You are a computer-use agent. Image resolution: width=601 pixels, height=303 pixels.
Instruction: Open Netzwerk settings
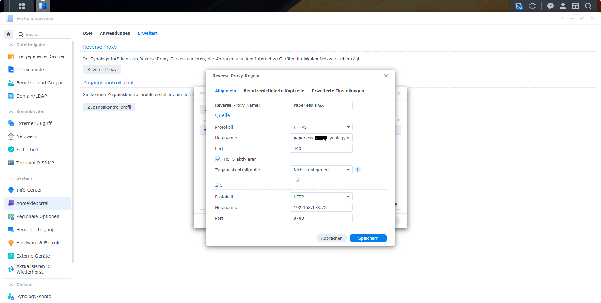[37, 136]
